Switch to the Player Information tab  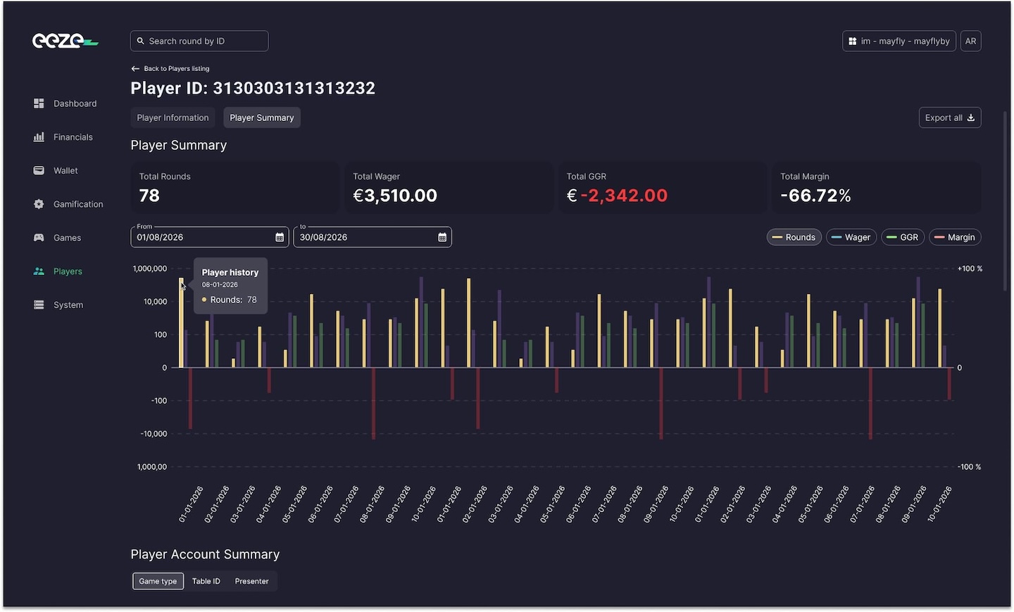pyautogui.click(x=172, y=117)
